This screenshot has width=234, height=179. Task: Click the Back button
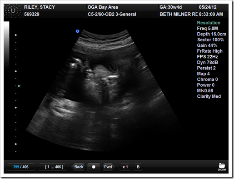pos(78,167)
